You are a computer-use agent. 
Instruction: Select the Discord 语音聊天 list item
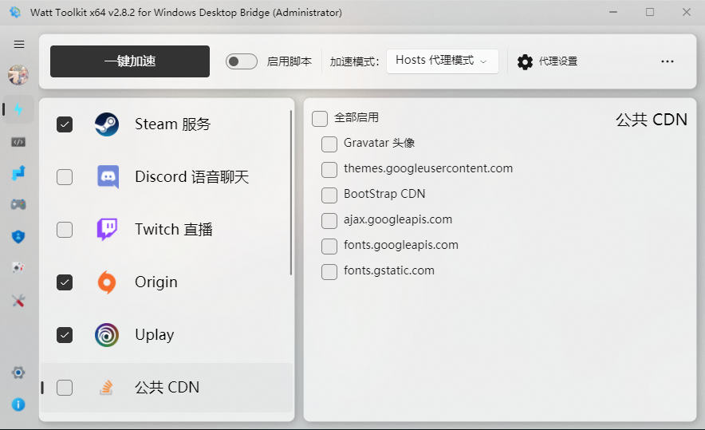tap(167, 177)
